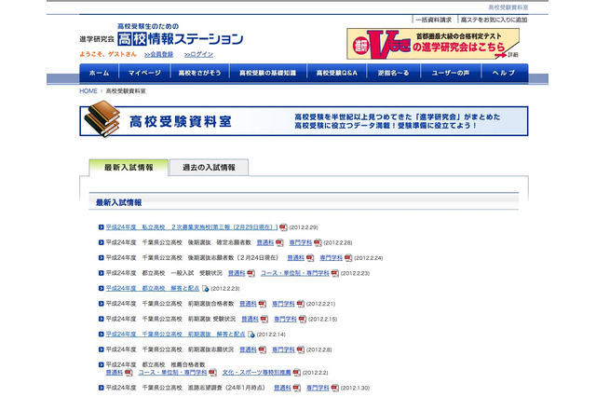Viewport: 596px width, 397px height.
Task: Click PDF icon after 確定志願者数 普通科
Action: (x=279, y=242)
